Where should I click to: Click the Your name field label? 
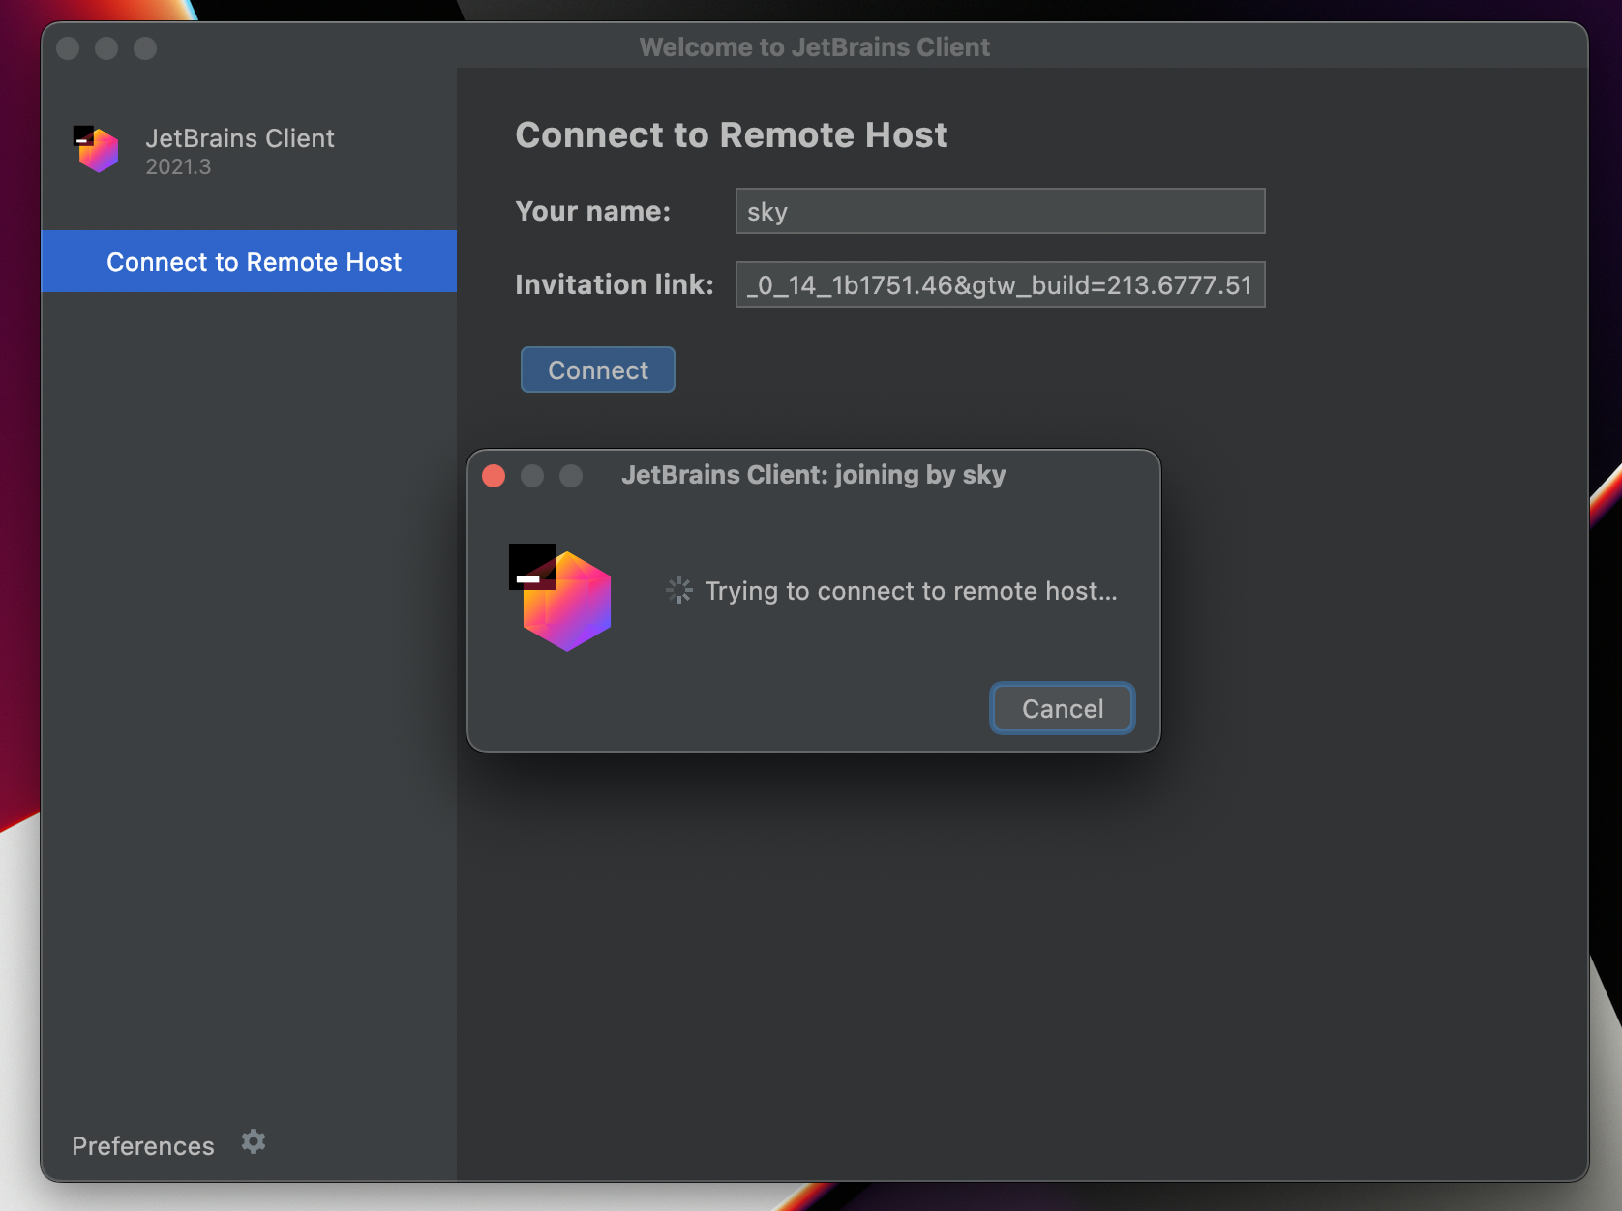(x=592, y=210)
